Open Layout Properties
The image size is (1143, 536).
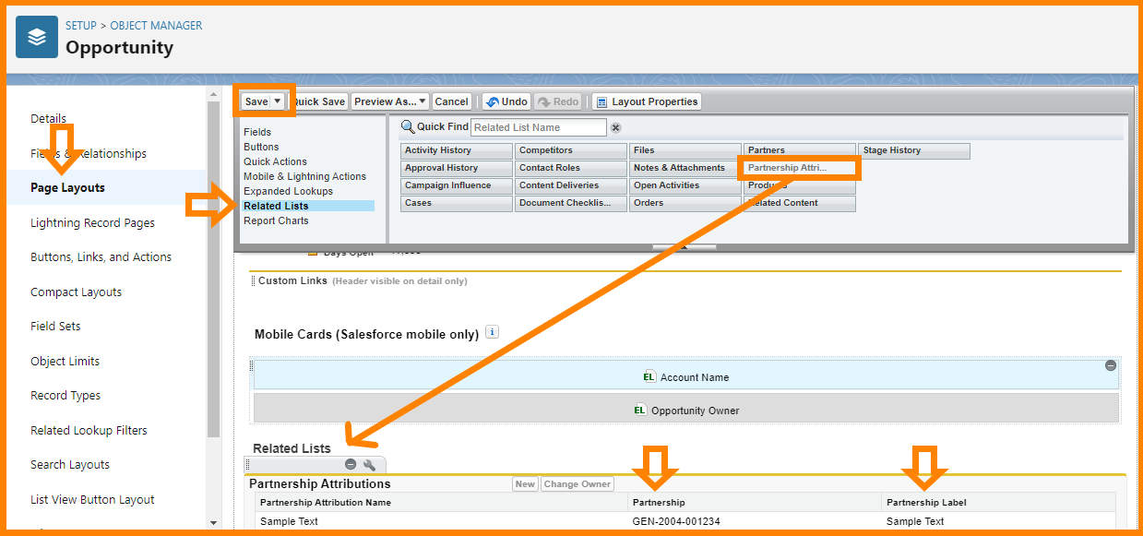pos(647,101)
